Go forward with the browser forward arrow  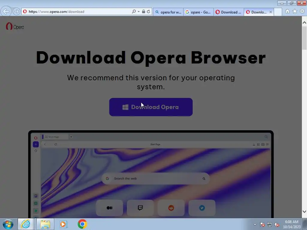[x=16, y=12]
